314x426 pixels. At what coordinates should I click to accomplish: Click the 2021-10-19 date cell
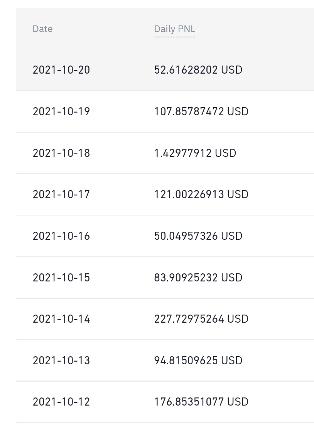point(61,111)
